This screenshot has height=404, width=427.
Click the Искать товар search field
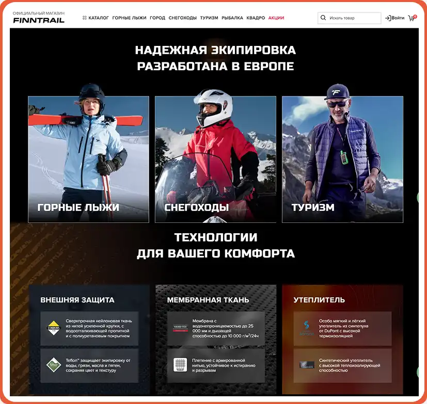coord(352,18)
